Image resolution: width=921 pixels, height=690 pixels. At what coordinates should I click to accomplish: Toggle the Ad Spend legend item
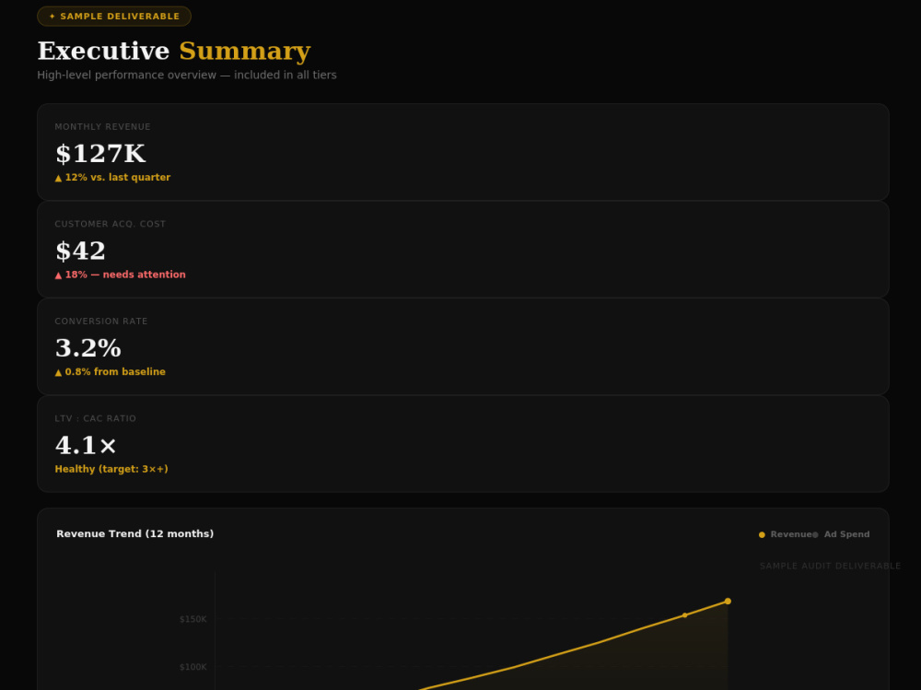coord(841,534)
